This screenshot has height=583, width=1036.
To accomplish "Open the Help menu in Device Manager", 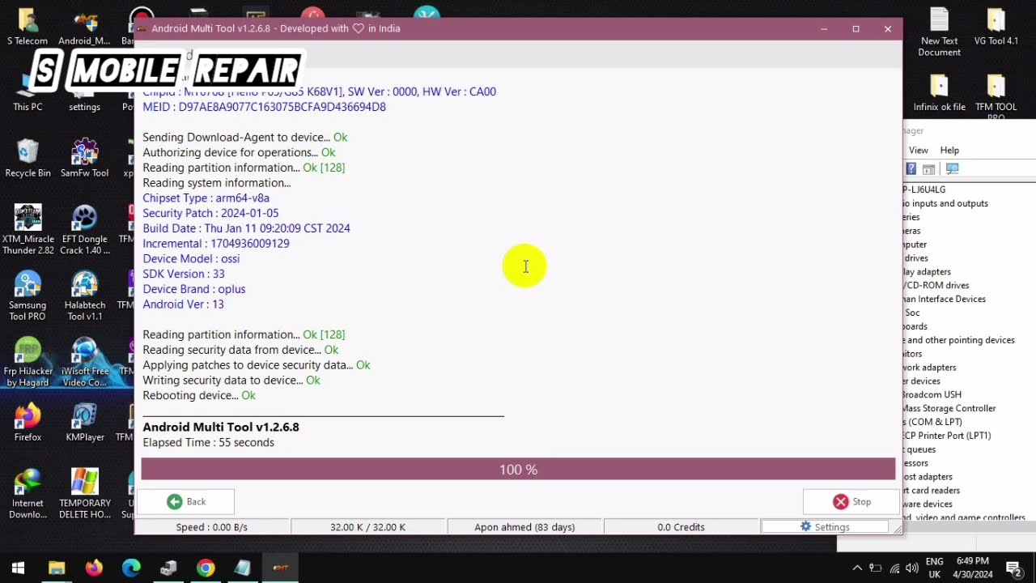I will coord(949,151).
